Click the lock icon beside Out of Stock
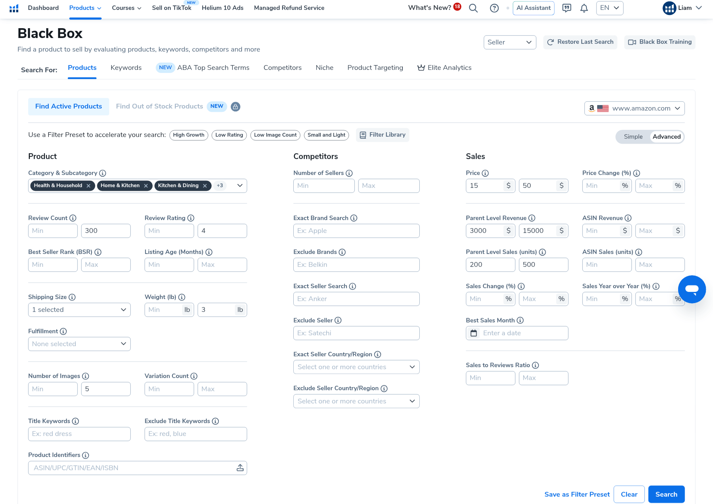This screenshot has height=504, width=713. (x=235, y=106)
